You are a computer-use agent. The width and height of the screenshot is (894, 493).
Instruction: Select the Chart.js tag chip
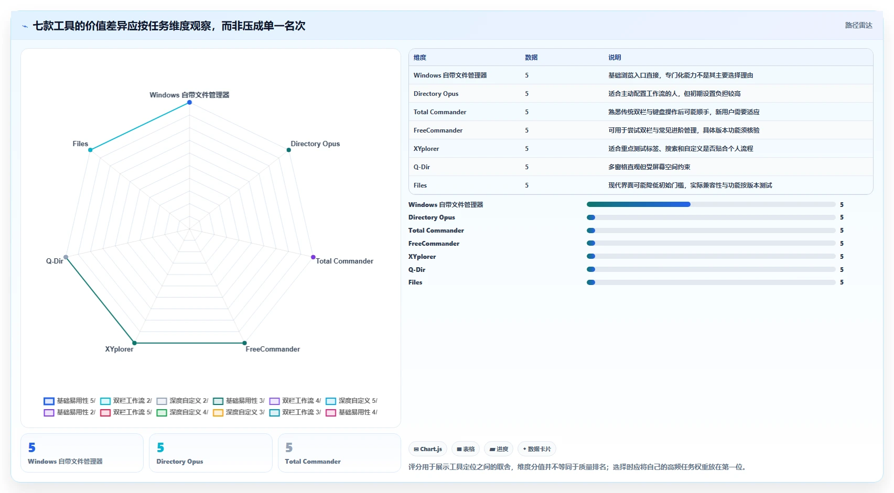pos(428,449)
